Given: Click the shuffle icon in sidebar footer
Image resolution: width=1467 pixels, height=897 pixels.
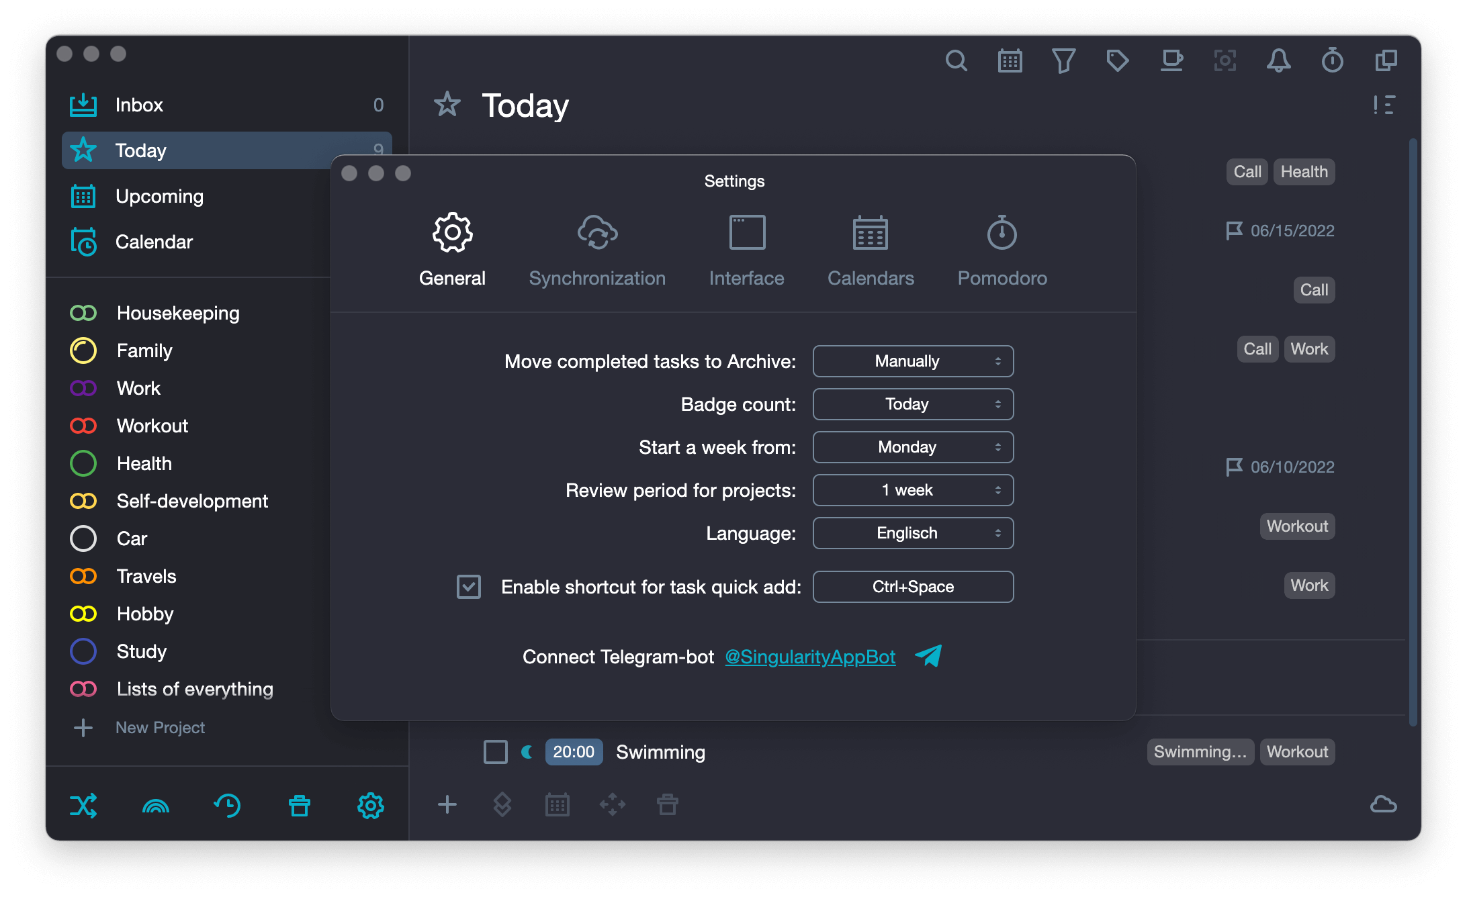Looking at the screenshot, I should pos(83,805).
